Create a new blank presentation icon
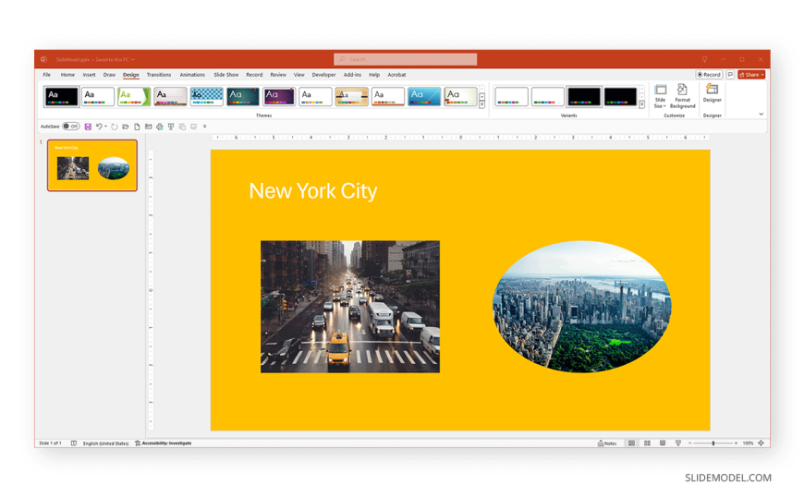The width and height of the screenshot is (804, 498). (x=137, y=127)
